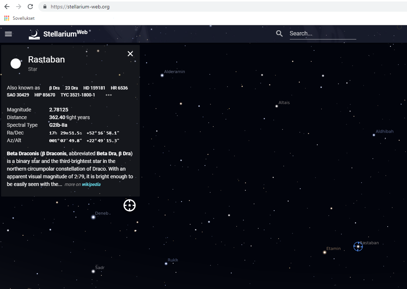Select the star Altais
The image size is (407, 289).
coord(277,106)
